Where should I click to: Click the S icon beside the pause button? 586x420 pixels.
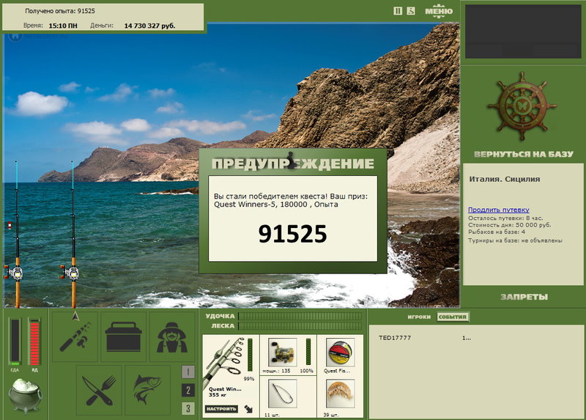[x=411, y=11]
